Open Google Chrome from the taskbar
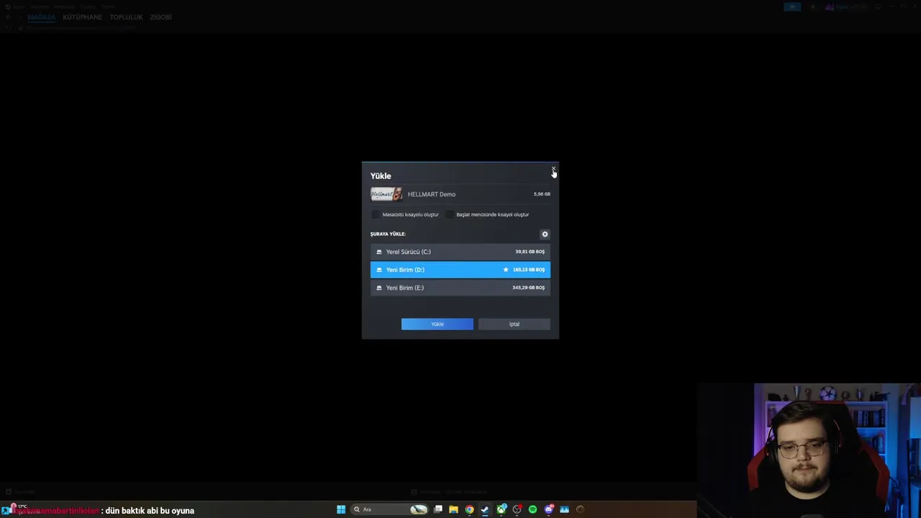The width and height of the screenshot is (921, 518). tap(469, 509)
